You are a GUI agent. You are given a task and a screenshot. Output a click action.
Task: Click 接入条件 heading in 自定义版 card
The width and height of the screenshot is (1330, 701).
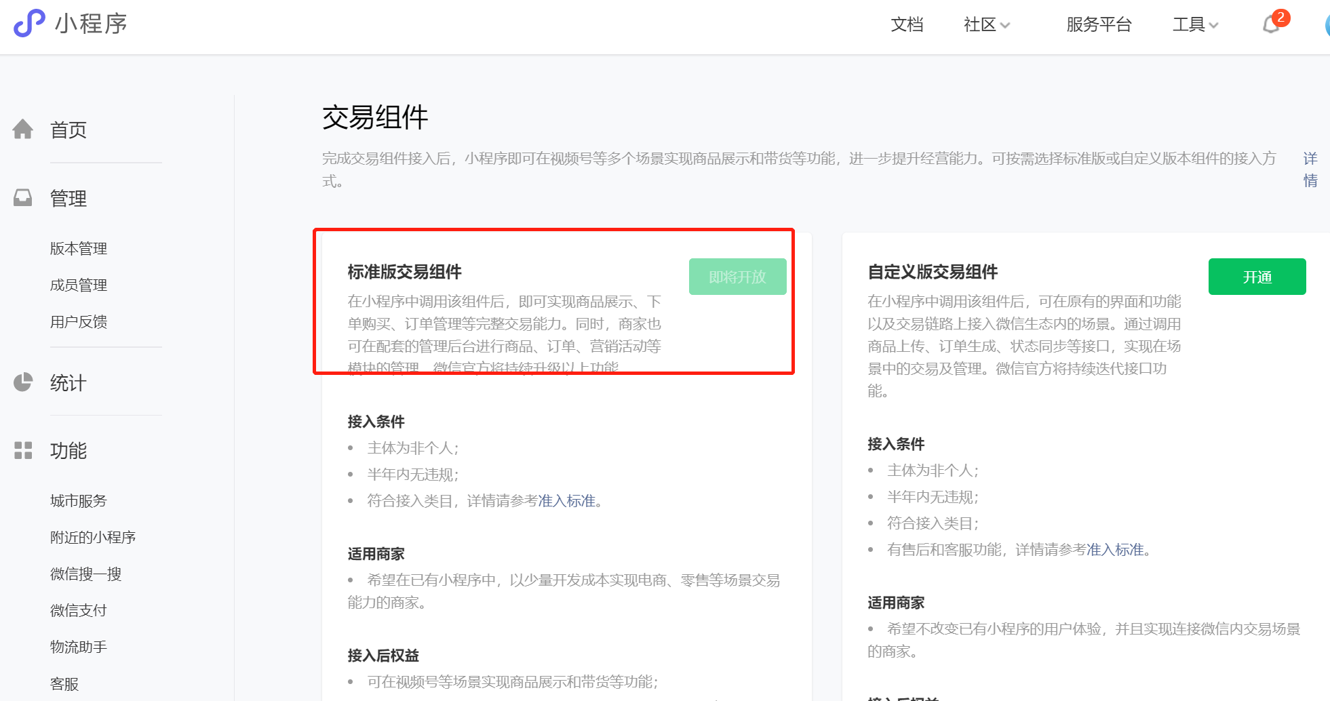tap(896, 444)
